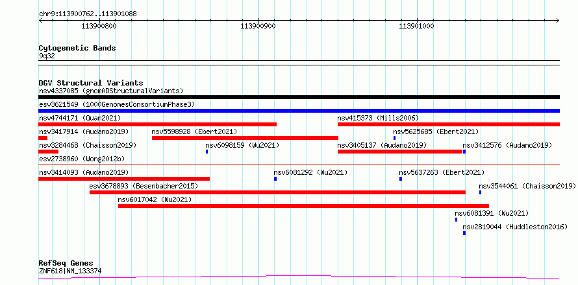Open the nsv415373 (Mills2006) label
This screenshot has height=285, width=578.
(x=378, y=118)
